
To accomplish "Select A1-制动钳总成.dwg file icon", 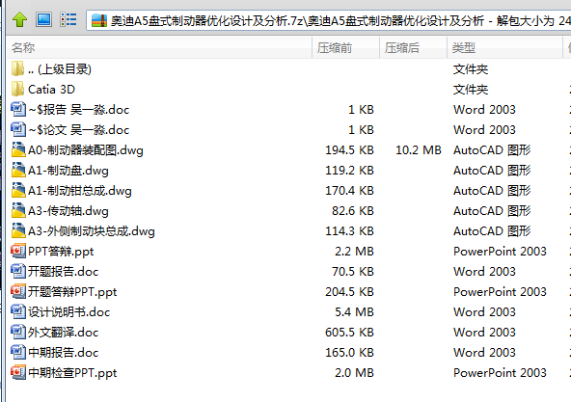I will [x=18, y=191].
